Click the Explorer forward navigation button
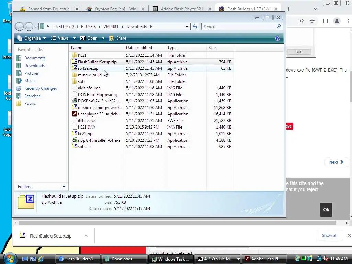352x264 pixels. click(x=29, y=27)
